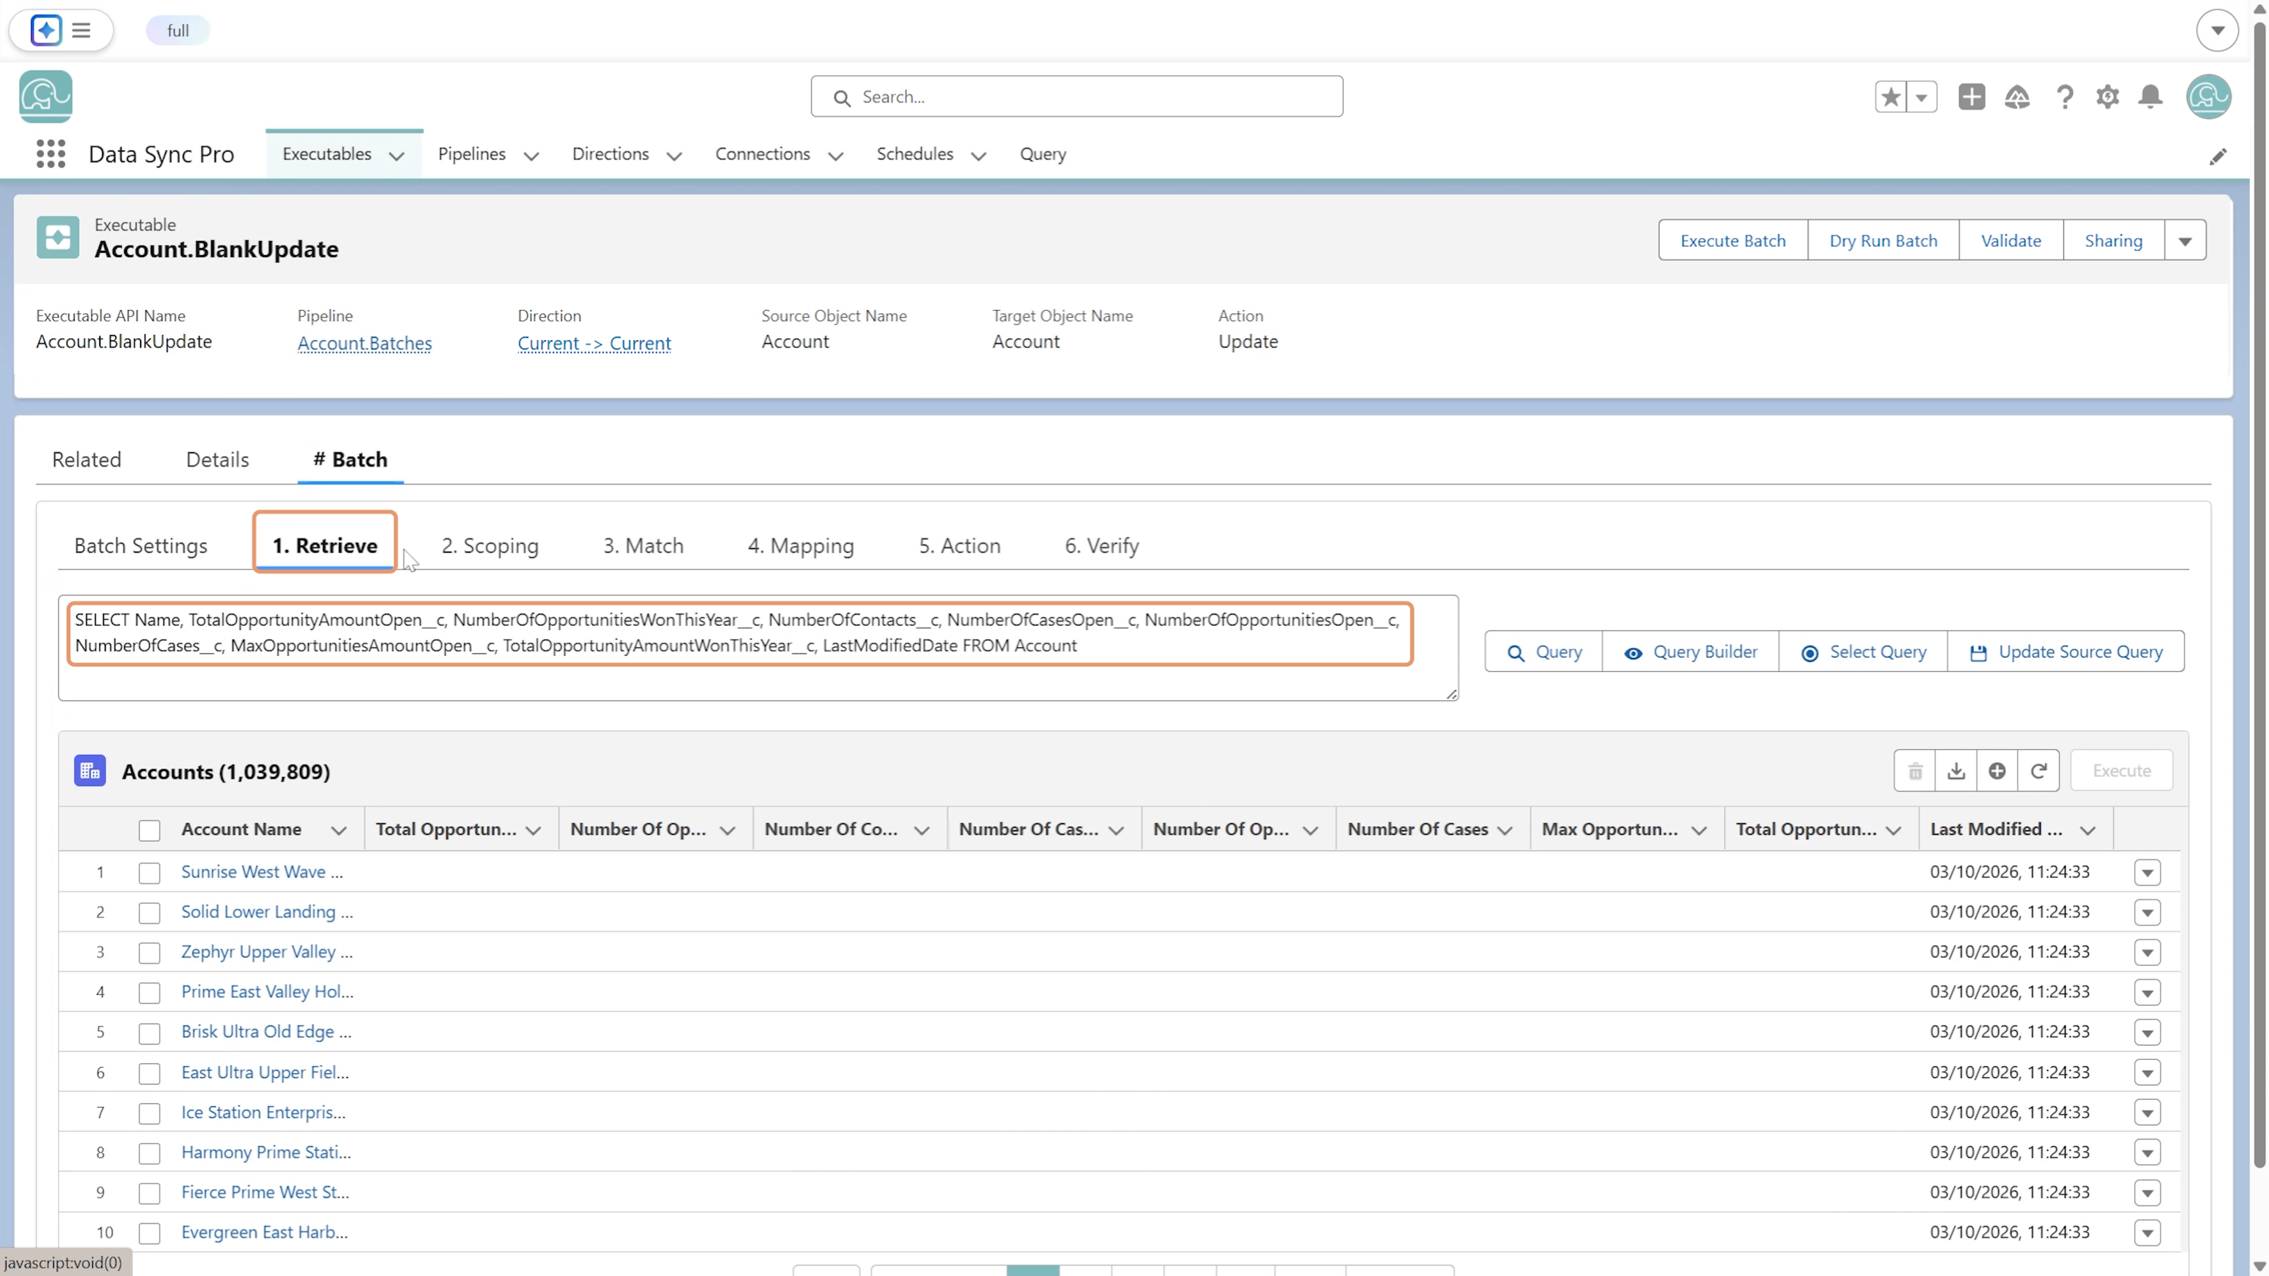Open Last Modified column menu chevron

(x=2086, y=829)
